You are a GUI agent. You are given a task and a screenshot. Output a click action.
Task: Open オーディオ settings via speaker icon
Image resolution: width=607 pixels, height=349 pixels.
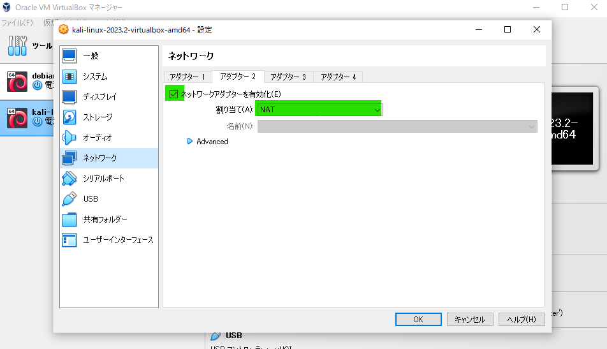69,138
